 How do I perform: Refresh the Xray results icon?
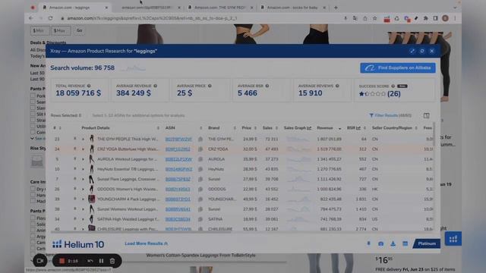pyautogui.click(x=422, y=51)
